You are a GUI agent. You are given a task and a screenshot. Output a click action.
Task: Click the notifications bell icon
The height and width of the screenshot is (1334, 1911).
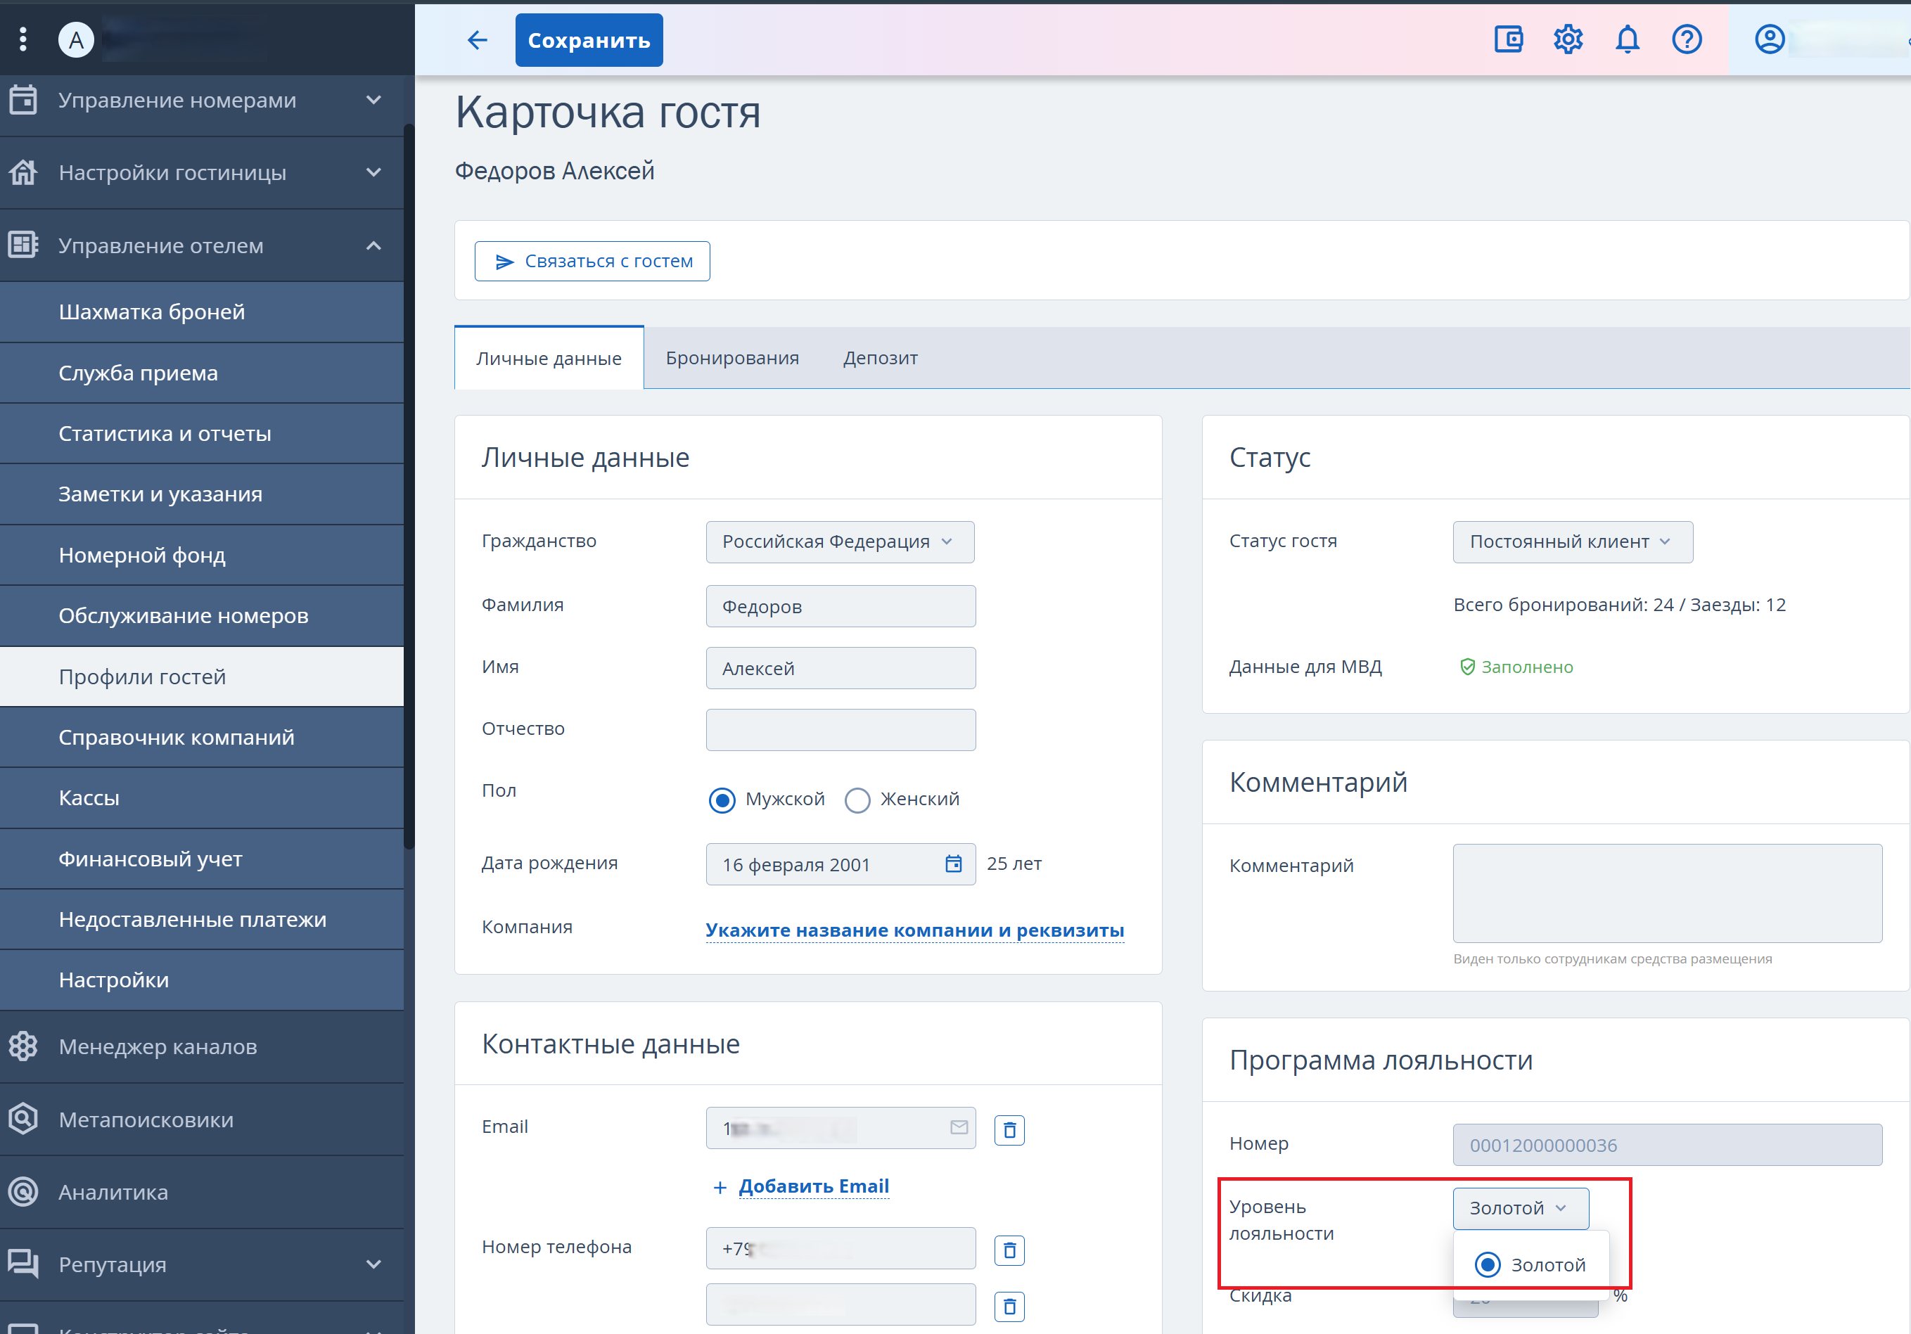(1627, 40)
